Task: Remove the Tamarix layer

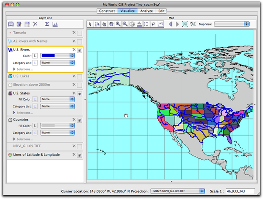Action: (74, 33)
